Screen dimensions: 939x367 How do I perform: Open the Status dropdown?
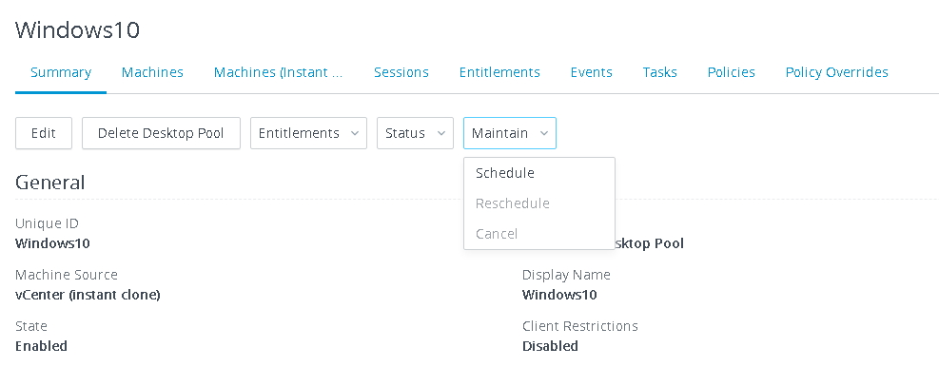click(x=415, y=133)
